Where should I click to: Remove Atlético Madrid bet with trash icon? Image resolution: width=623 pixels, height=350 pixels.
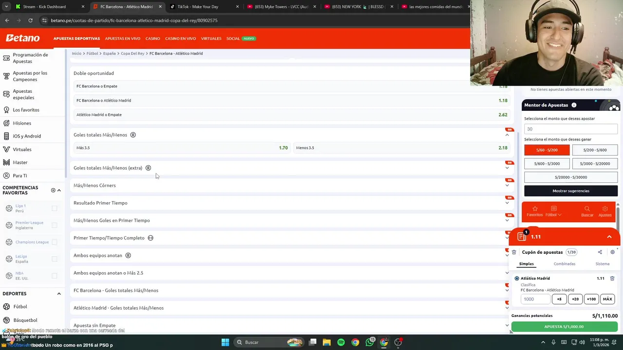pyautogui.click(x=612, y=279)
